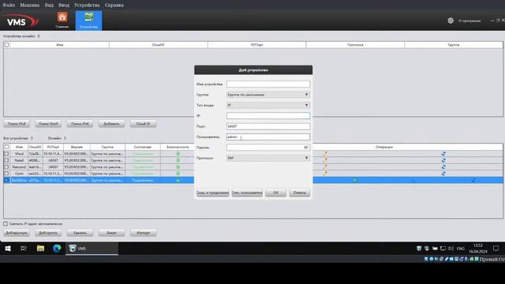
Task: Click refresh icon in Natcam2 row
Action: (x=443, y=166)
